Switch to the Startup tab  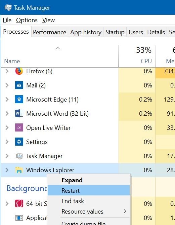[x=115, y=32]
